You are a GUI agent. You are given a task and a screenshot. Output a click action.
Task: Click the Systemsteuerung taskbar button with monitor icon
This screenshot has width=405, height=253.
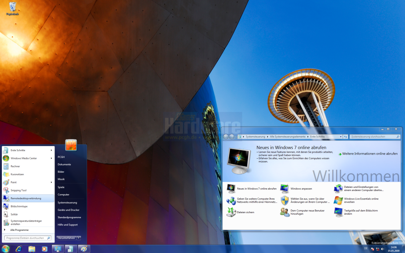click(58, 249)
